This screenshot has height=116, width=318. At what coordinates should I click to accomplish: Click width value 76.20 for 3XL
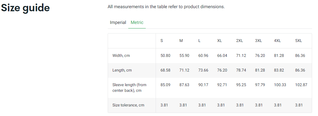pos(260,55)
